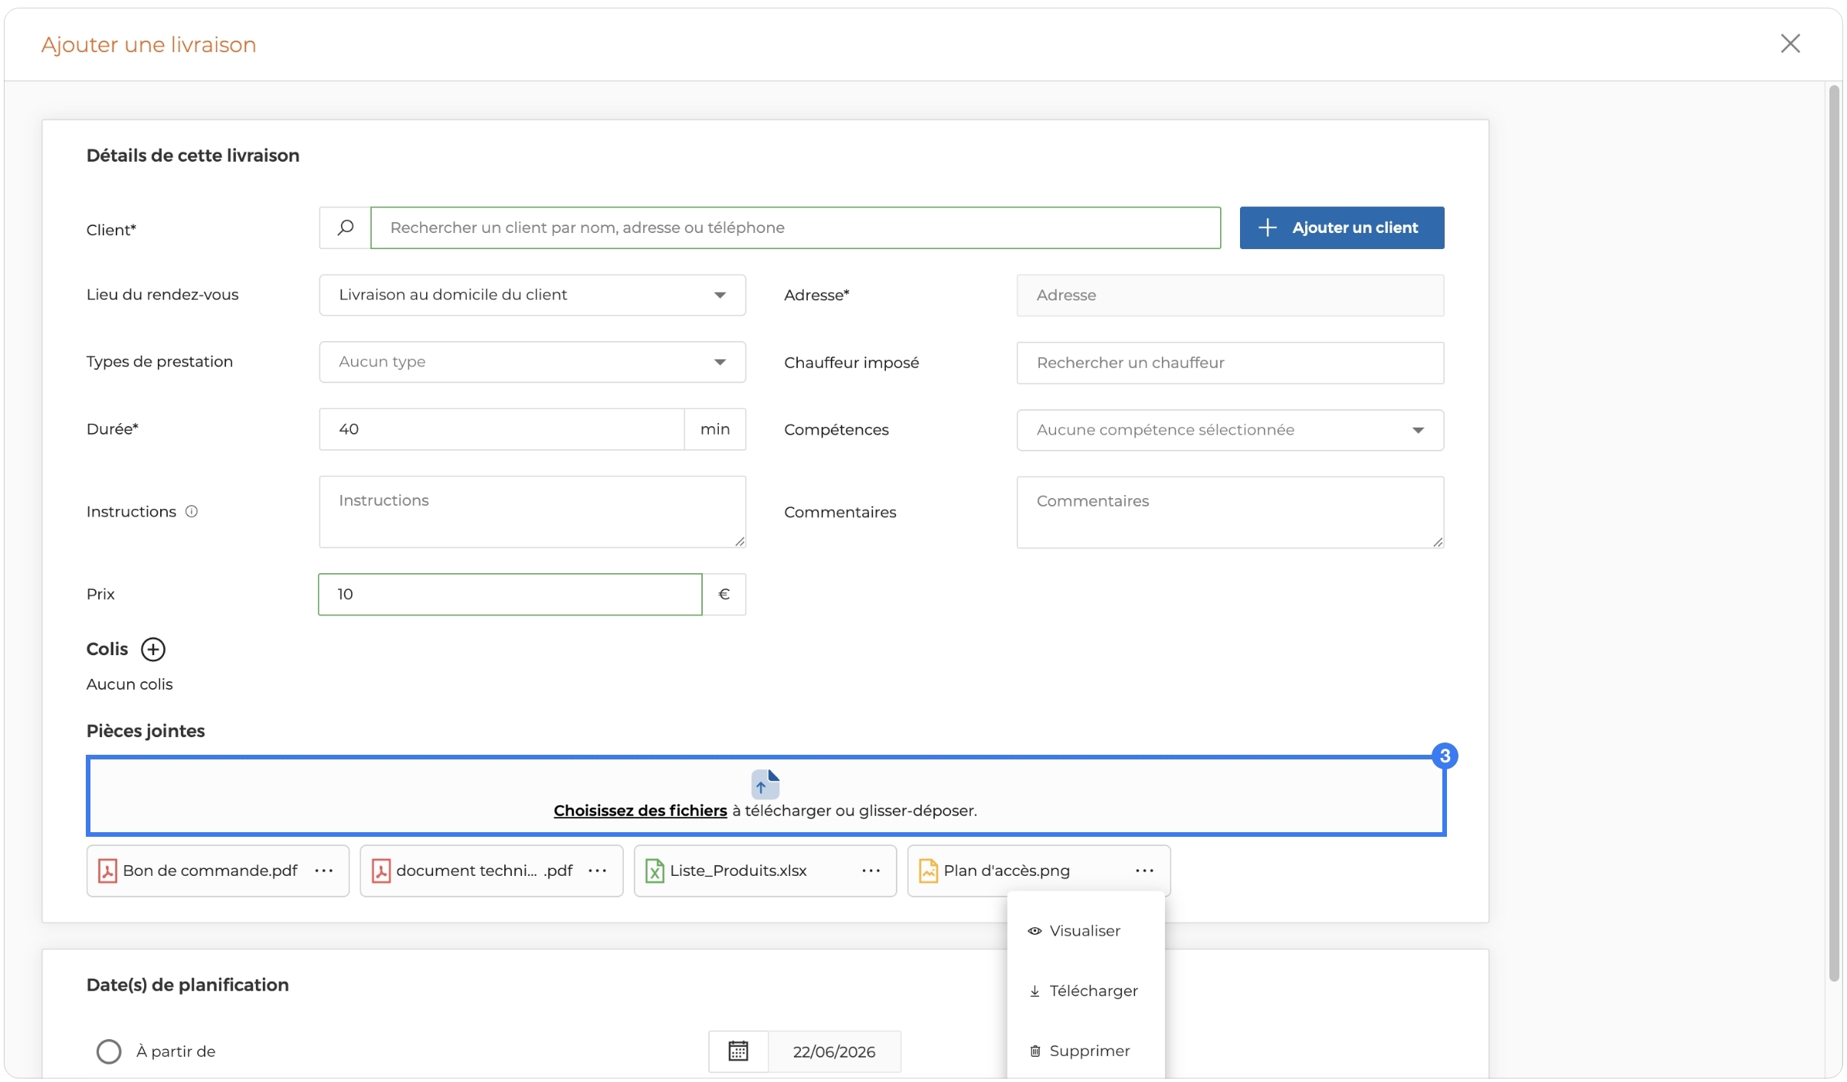Click inside the Instructions text area
The image size is (1847, 1082).
point(533,512)
